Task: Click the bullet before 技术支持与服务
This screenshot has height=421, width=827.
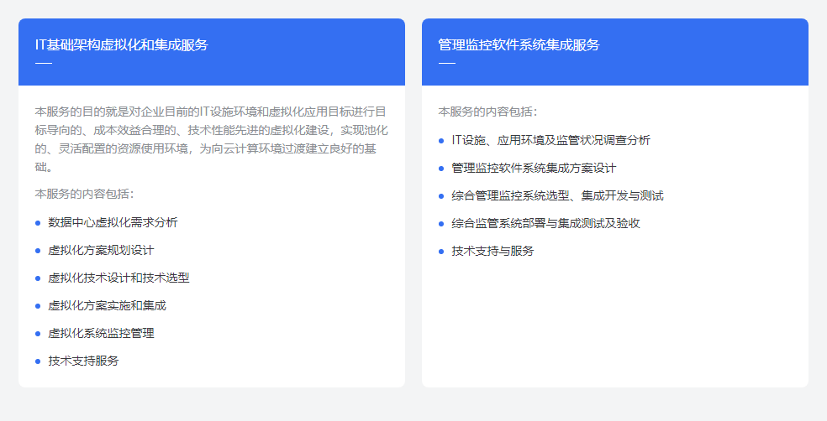Action: (x=441, y=252)
